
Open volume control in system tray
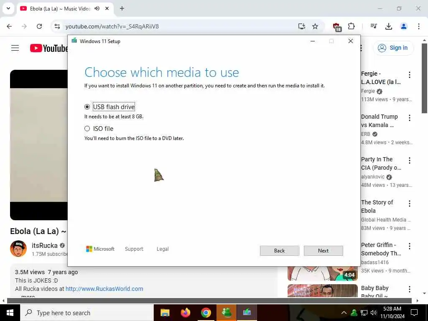point(374,313)
